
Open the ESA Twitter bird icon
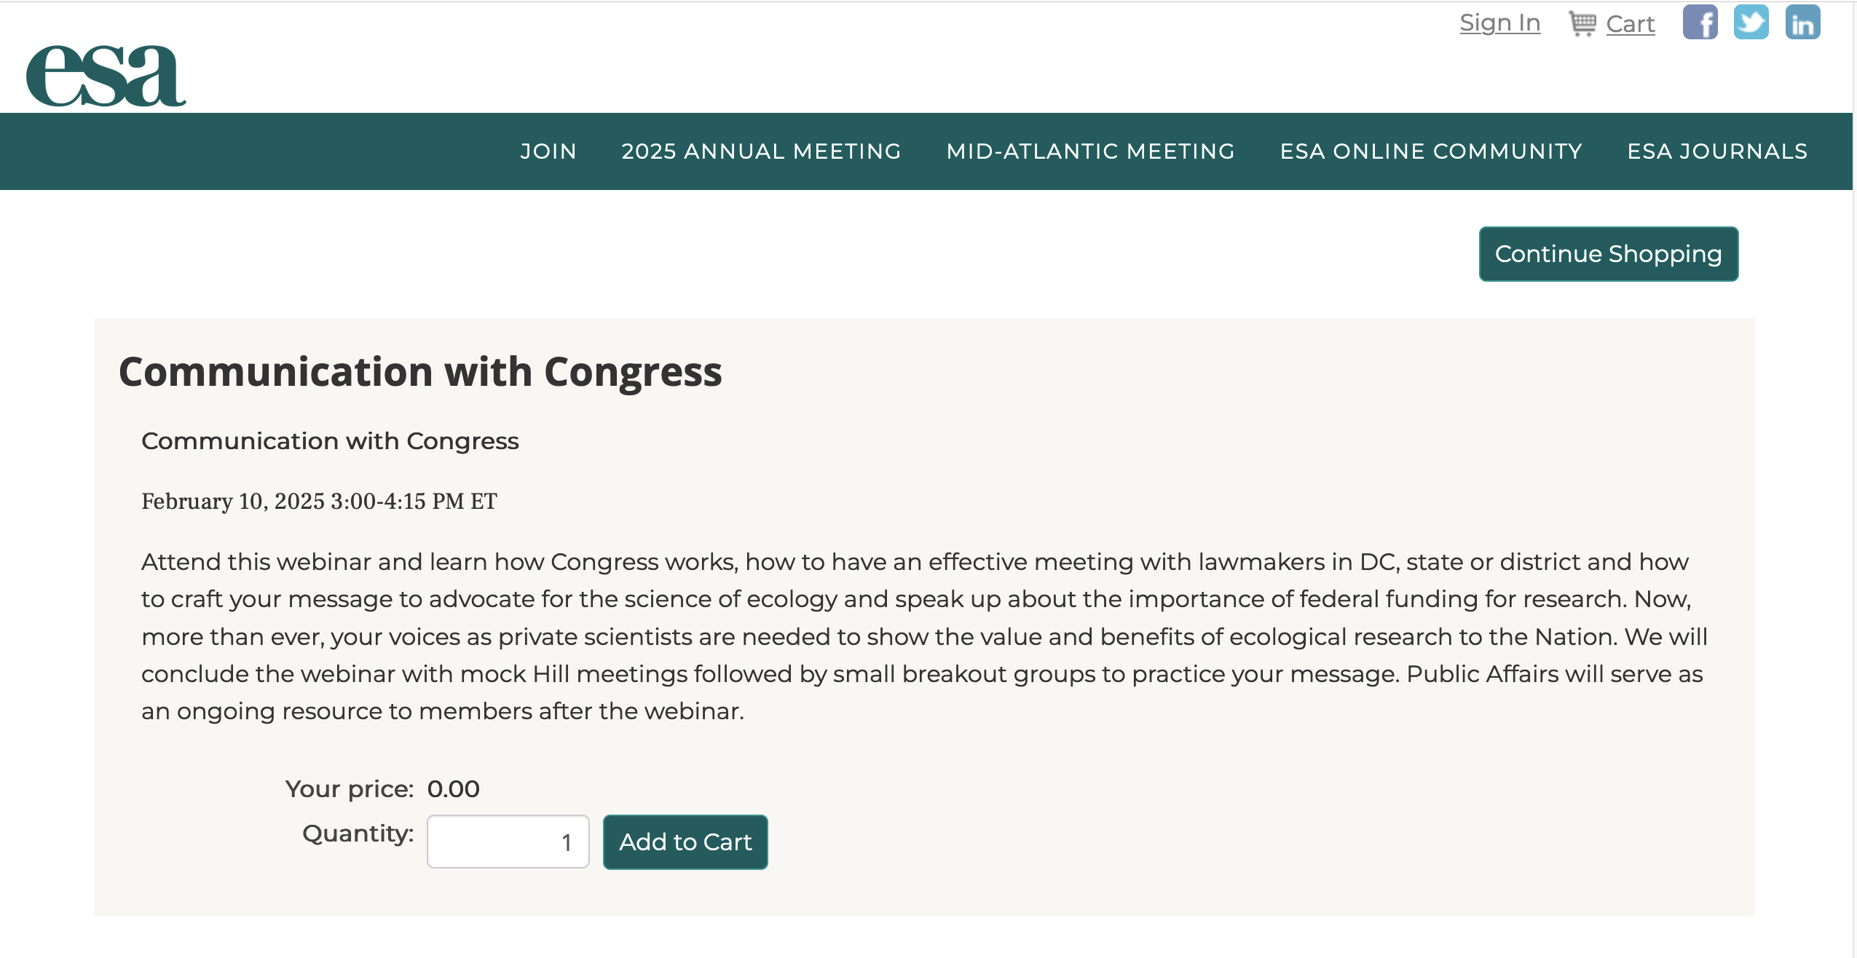[x=1751, y=22]
